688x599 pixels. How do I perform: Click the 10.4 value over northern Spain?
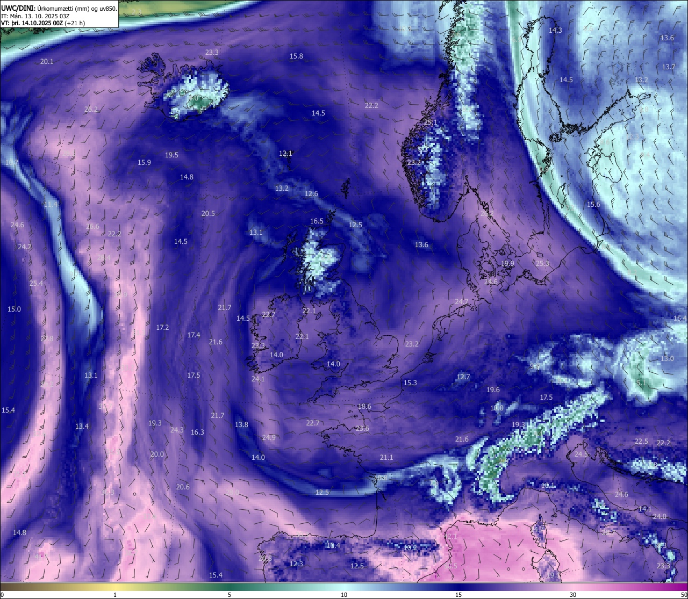pos(333,546)
